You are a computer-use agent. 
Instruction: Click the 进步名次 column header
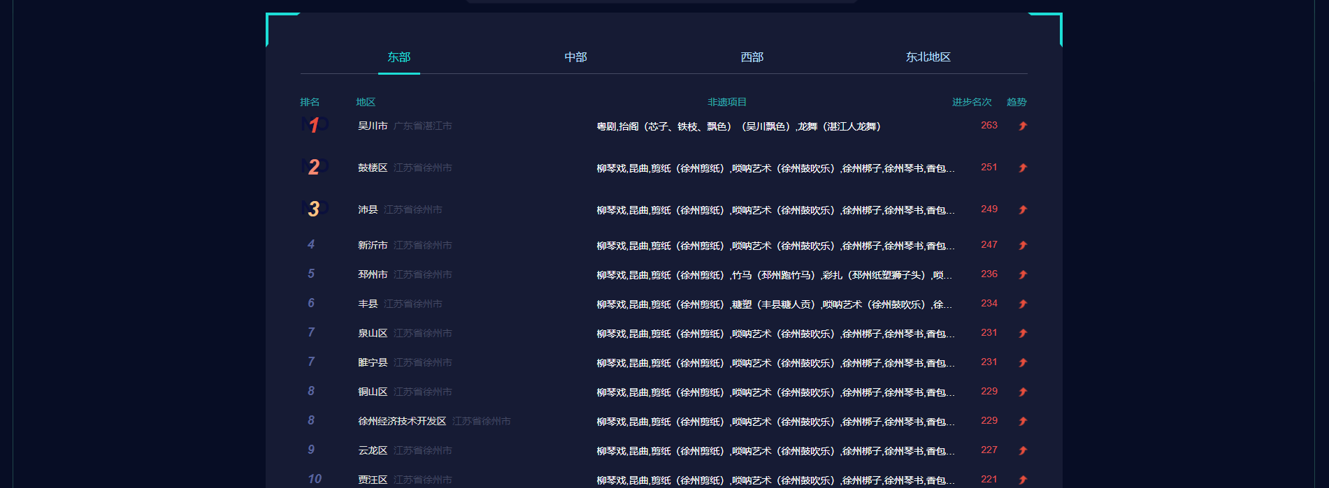point(972,102)
